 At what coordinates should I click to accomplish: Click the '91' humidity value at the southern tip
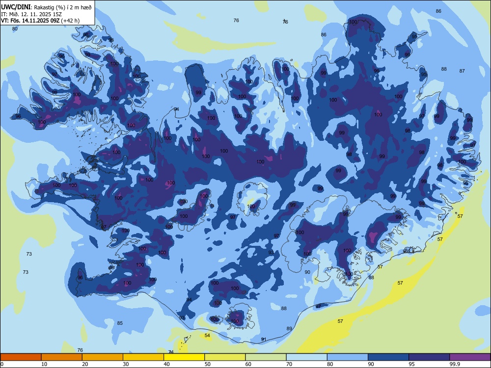[264, 340]
